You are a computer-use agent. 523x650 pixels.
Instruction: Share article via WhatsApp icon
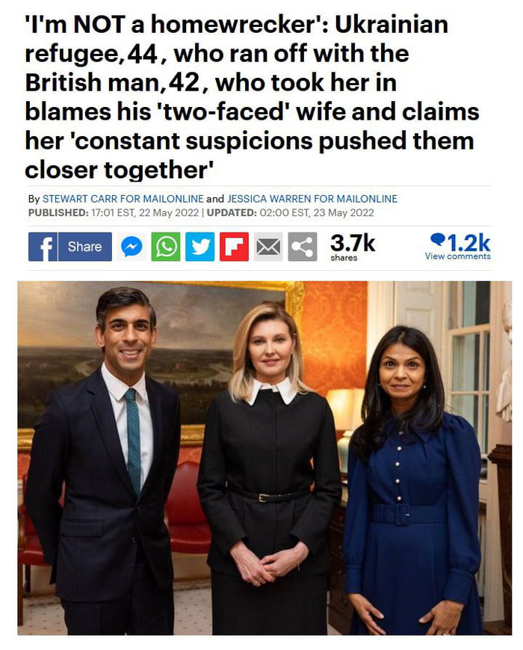point(166,247)
